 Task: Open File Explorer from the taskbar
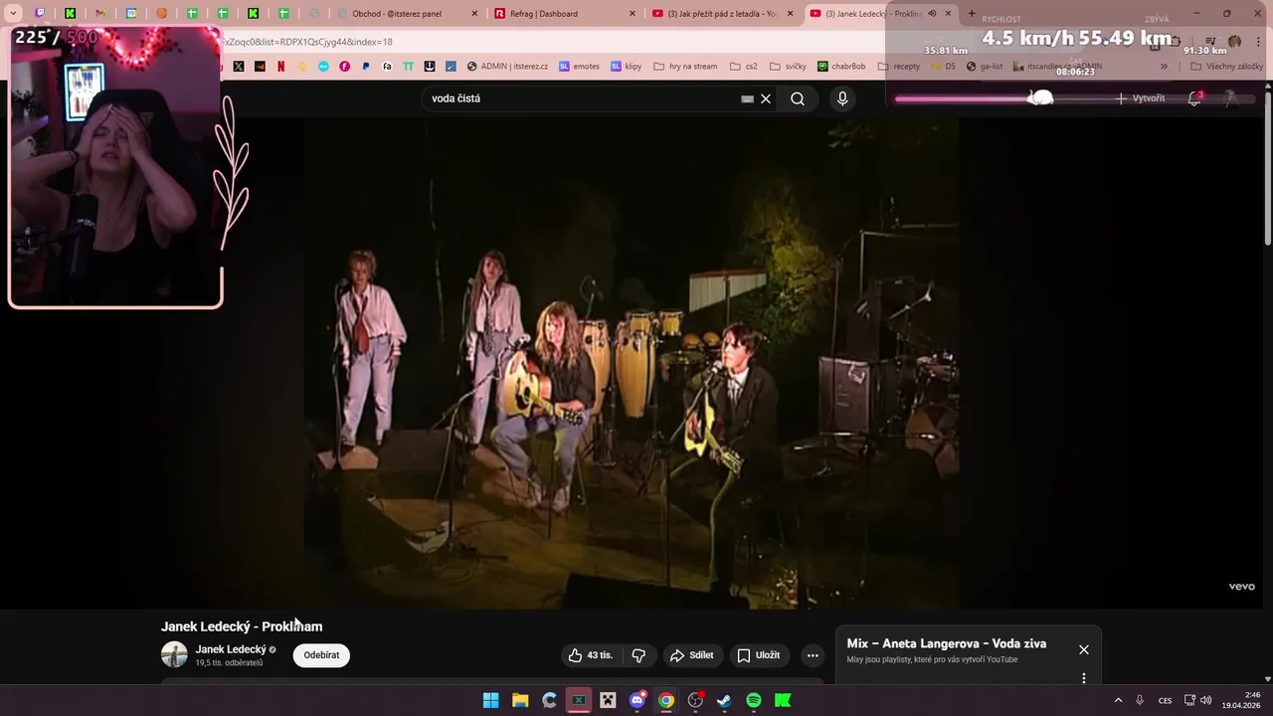click(x=520, y=700)
